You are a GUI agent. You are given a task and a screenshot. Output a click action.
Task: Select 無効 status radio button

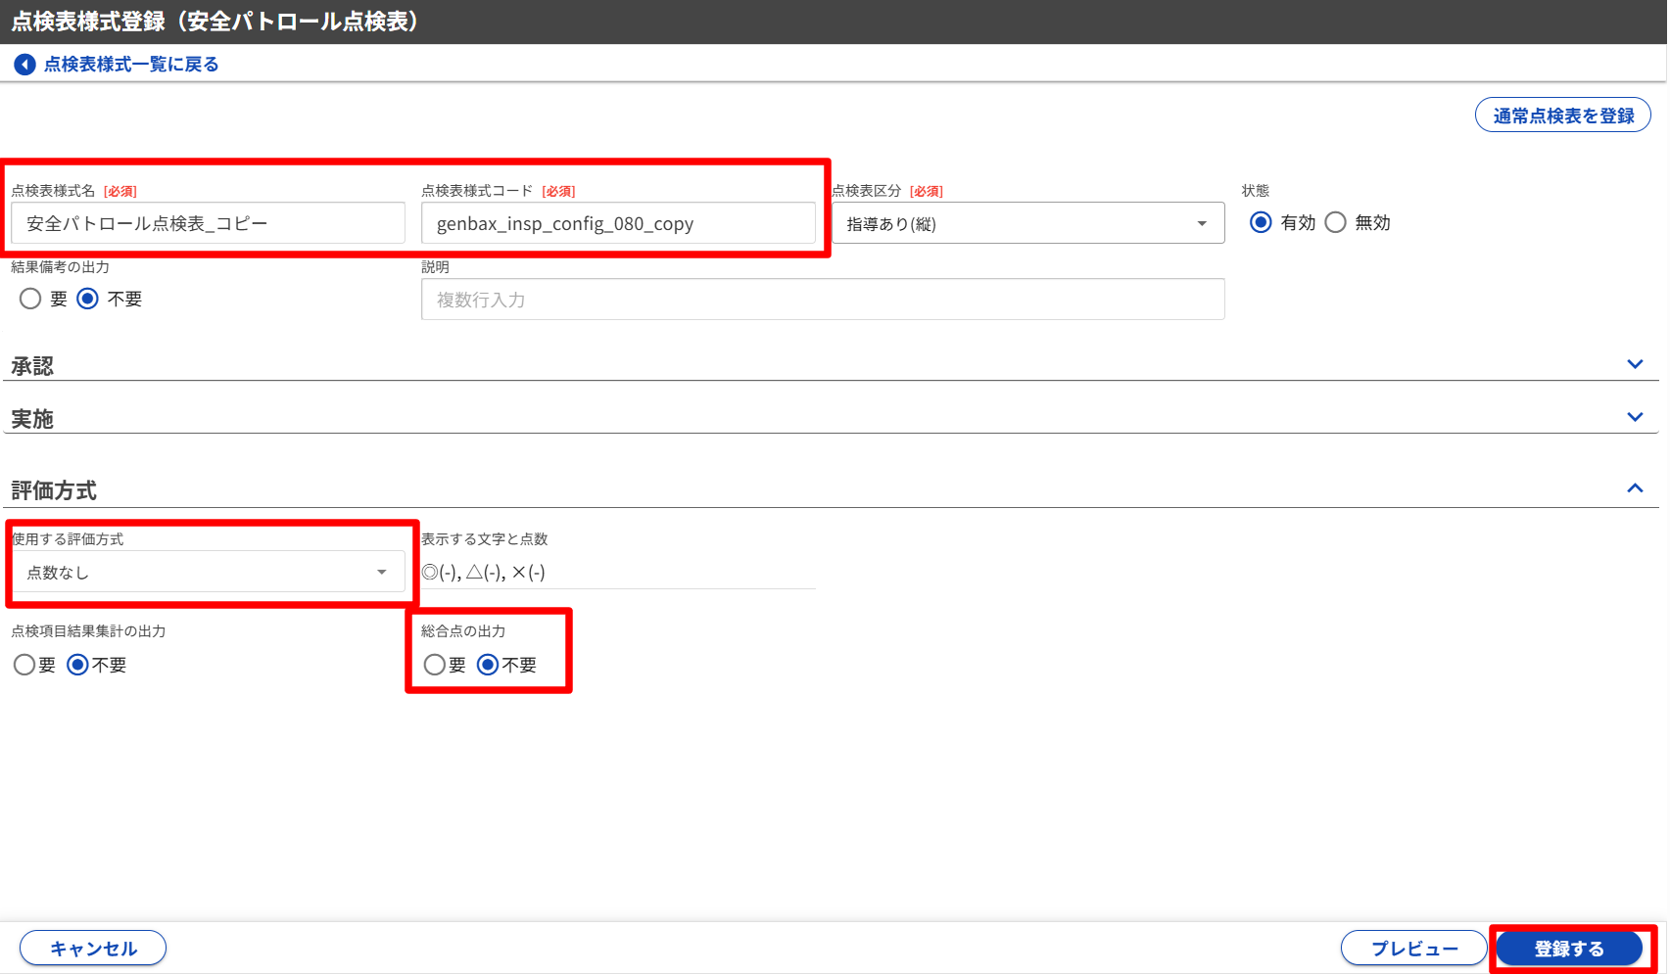pyautogui.click(x=1336, y=222)
